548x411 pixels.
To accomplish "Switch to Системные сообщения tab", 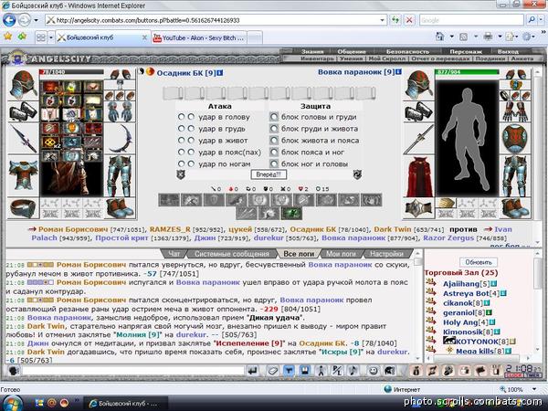I will coord(232,254).
